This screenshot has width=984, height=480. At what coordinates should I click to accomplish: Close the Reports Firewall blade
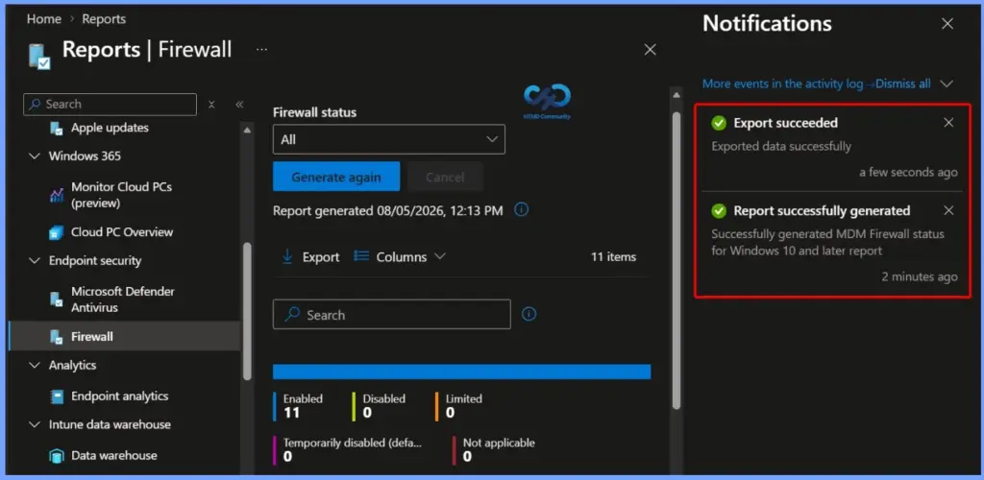pos(651,50)
